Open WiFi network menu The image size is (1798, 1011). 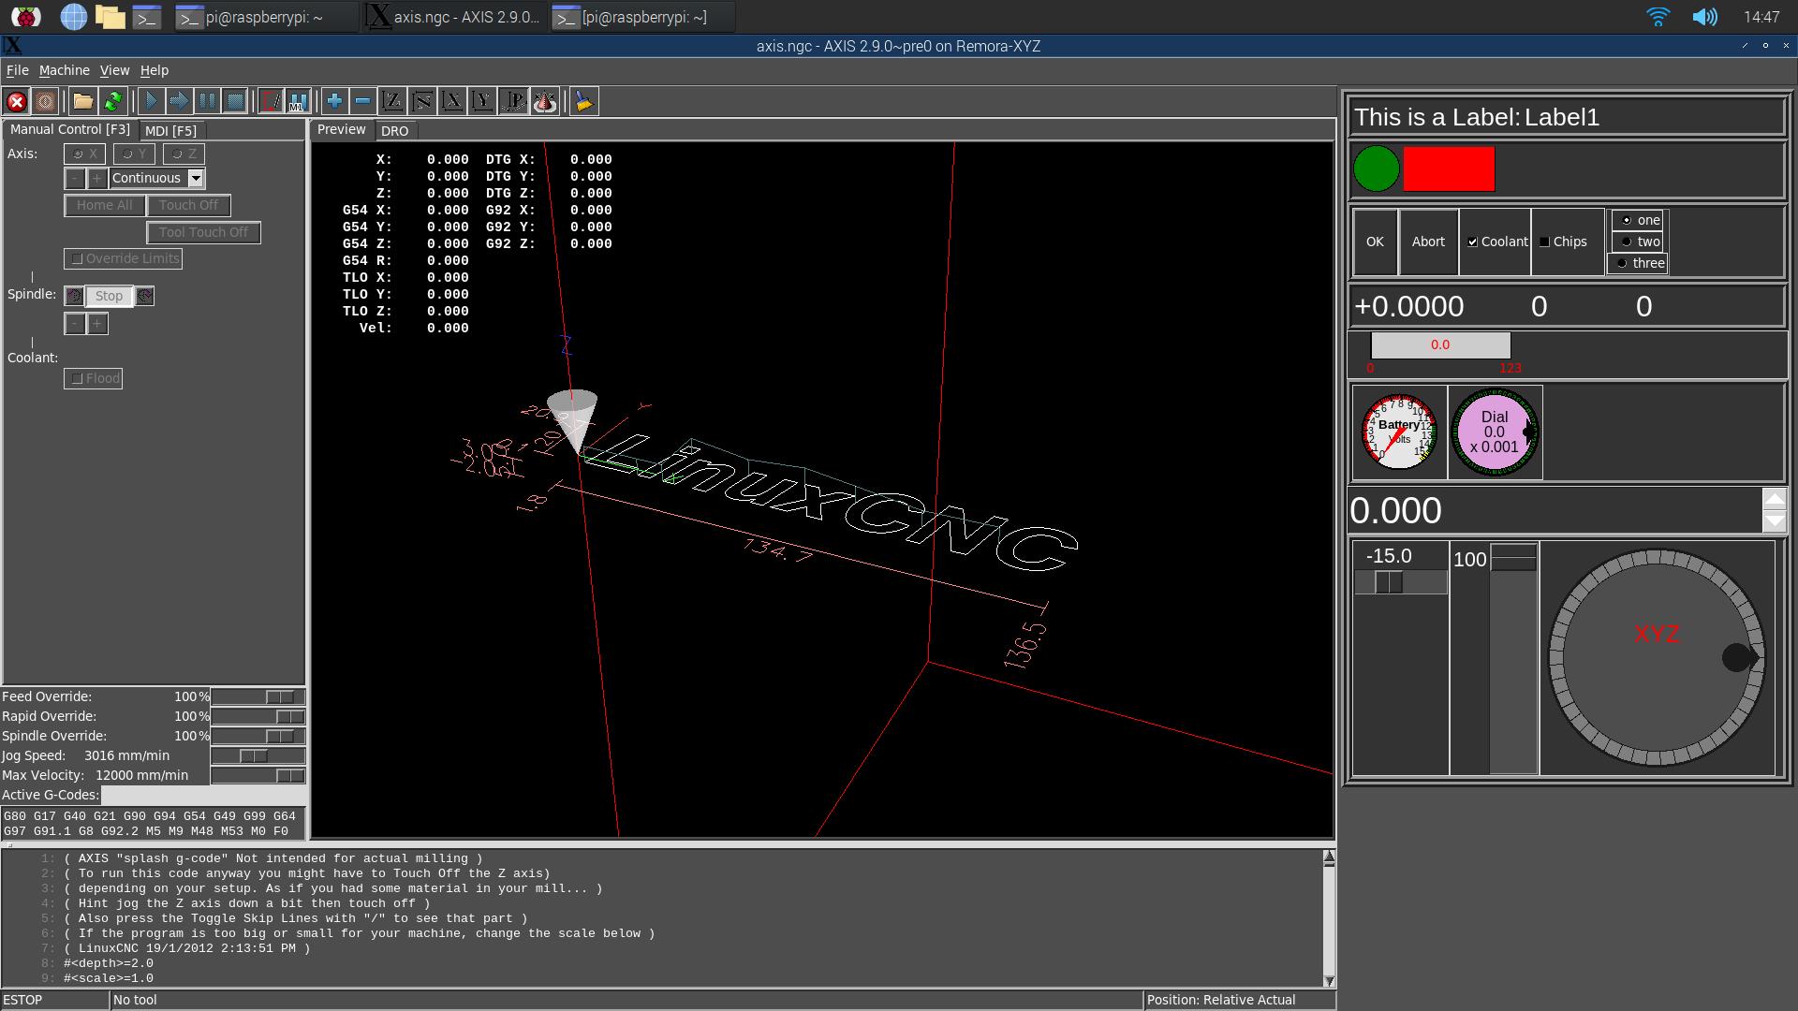click(x=1658, y=17)
